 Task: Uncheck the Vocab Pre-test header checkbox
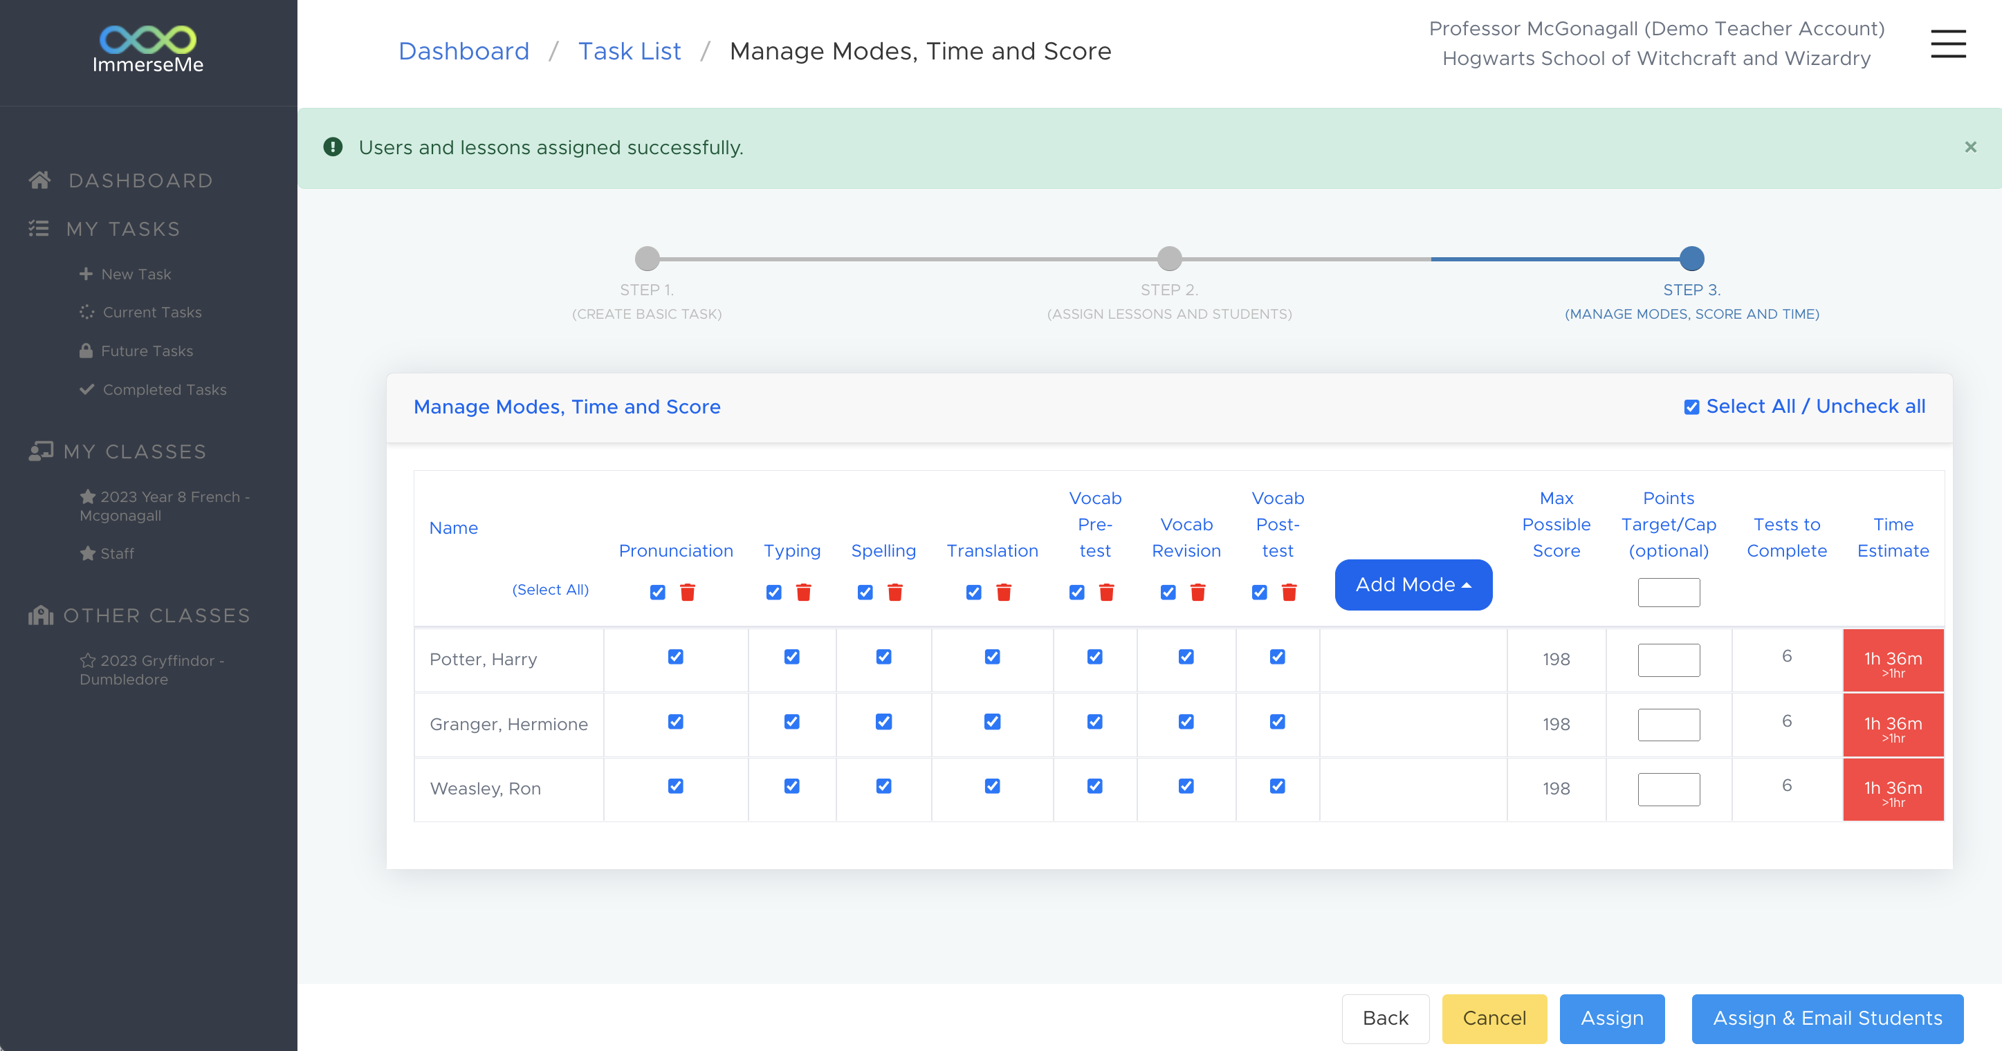point(1076,592)
